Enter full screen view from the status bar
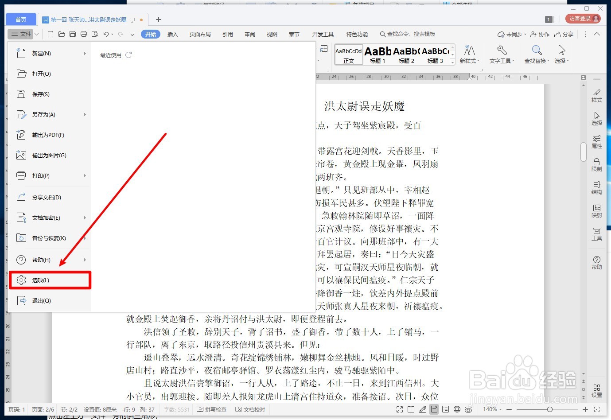Viewport: 611px width, 420px height. click(x=399, y=409)
